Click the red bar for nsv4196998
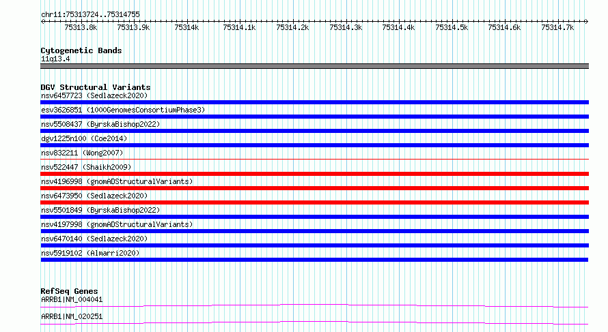The width and height of the screenshot is (608, 332). tap(314, 188)
